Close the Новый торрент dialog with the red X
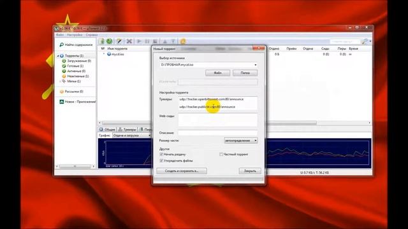408x229 pixels. click(x=258, y=48)
